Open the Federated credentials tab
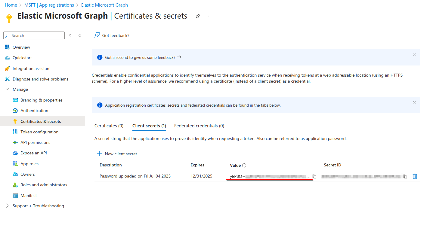Viewport: 433px width, 225px height. pos(199,126)
